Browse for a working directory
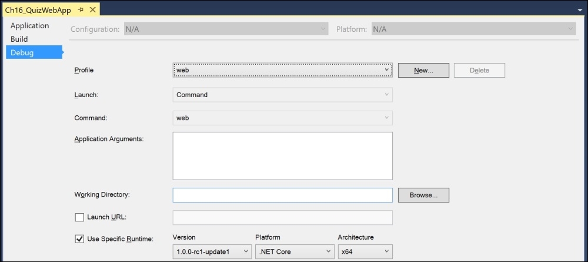Viewport: 588px width, 262px height. [423, 195]
